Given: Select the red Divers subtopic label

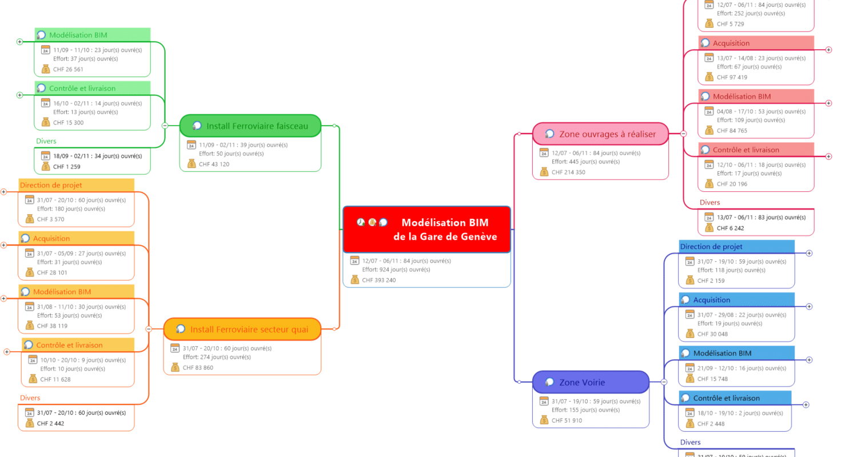Looking at the screenshot, I should point(710,202).
